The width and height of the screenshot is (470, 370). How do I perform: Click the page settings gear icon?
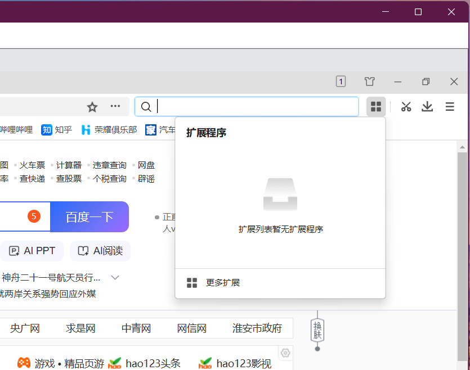click(285, 353)
